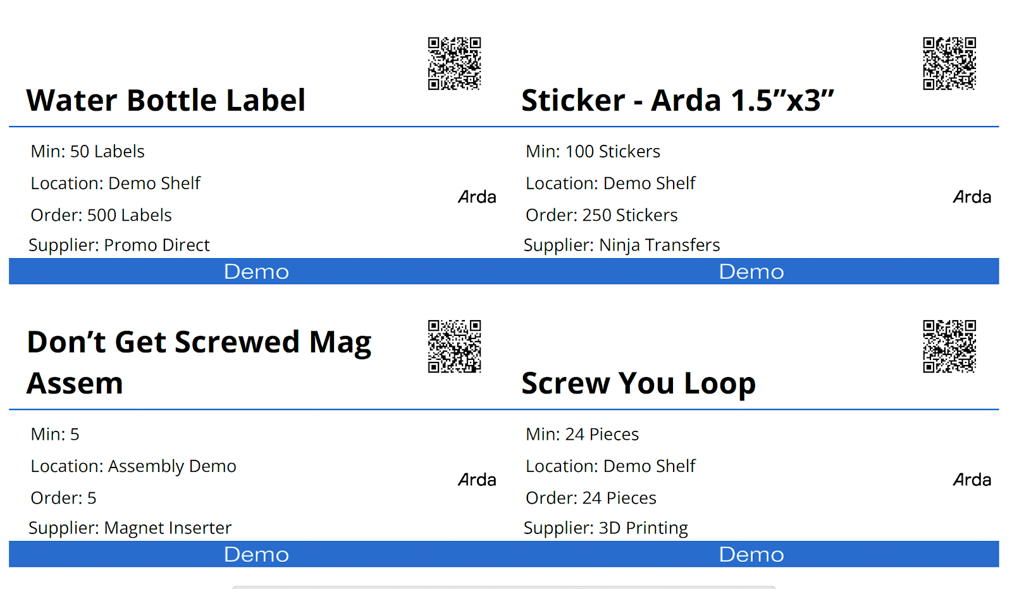Select the Water Bottle Label title
Screen dimensions: 1012x589
click(166, 101)
